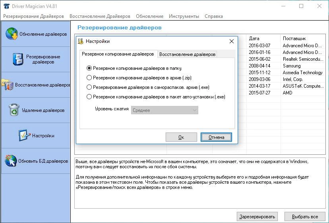Open the Резервирование Драйверов menu
Viewport: 329px width, 223px height.
coord(33,16)
